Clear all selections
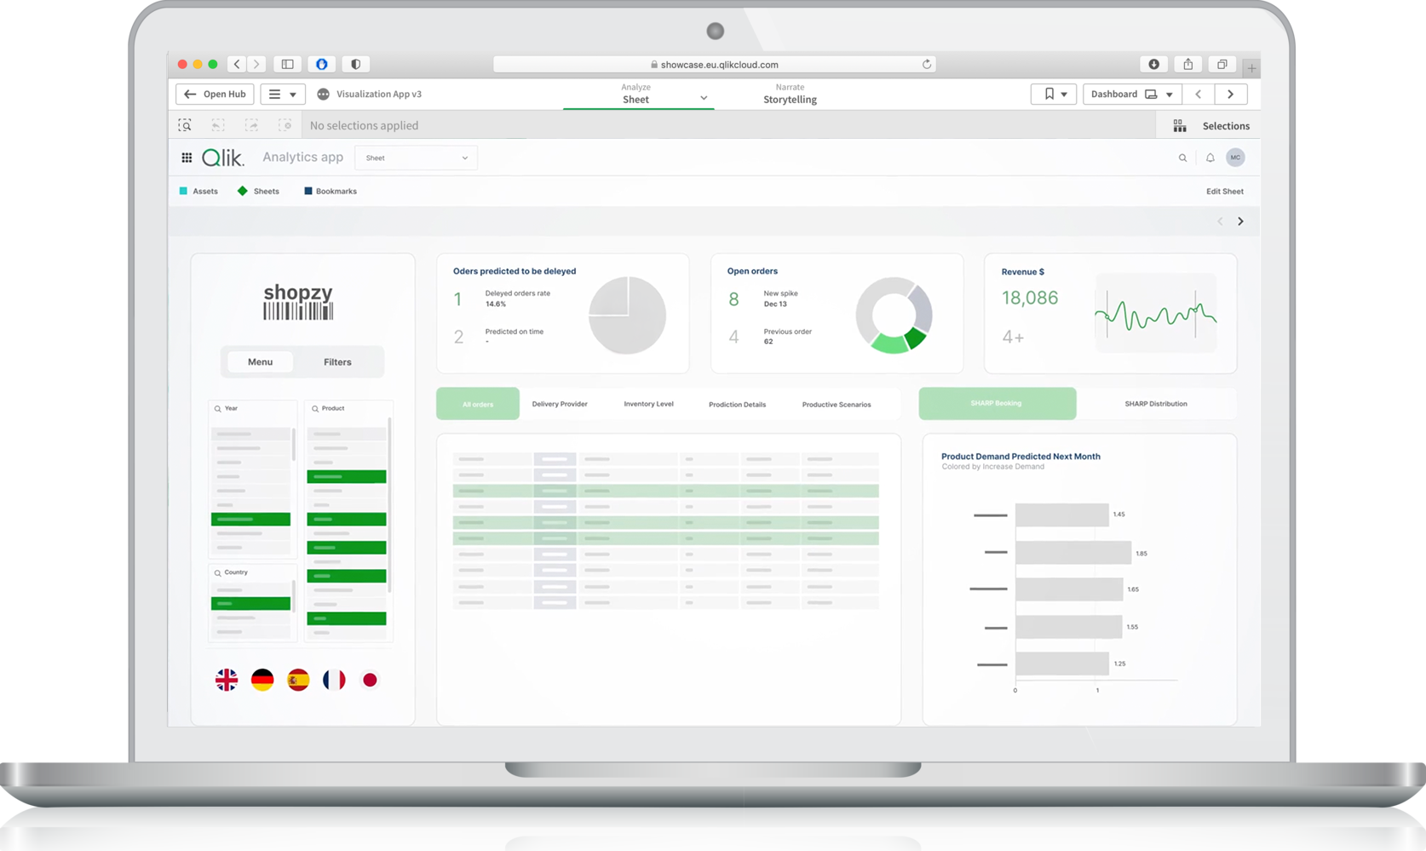The height and width of the screenshot is (851, 1426). click(286, 124)
